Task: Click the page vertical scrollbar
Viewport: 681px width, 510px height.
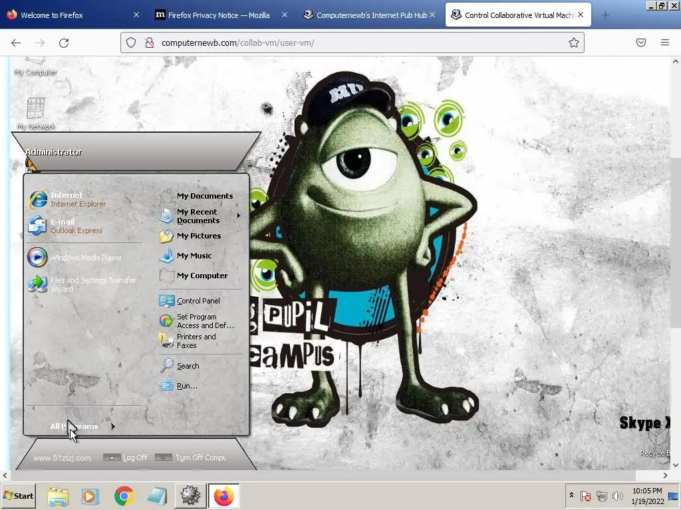Action: [676, 243]
